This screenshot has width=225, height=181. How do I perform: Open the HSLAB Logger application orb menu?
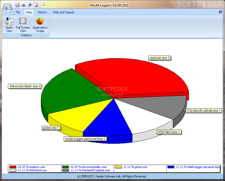click(x=7, y=8)
